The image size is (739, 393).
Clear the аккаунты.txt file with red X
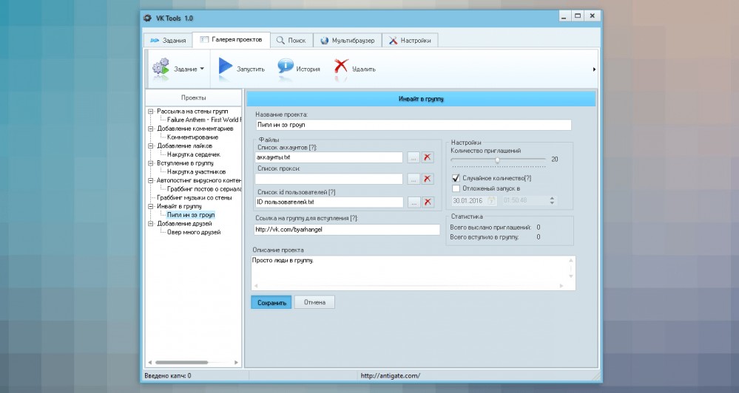[x=428, y=157]
